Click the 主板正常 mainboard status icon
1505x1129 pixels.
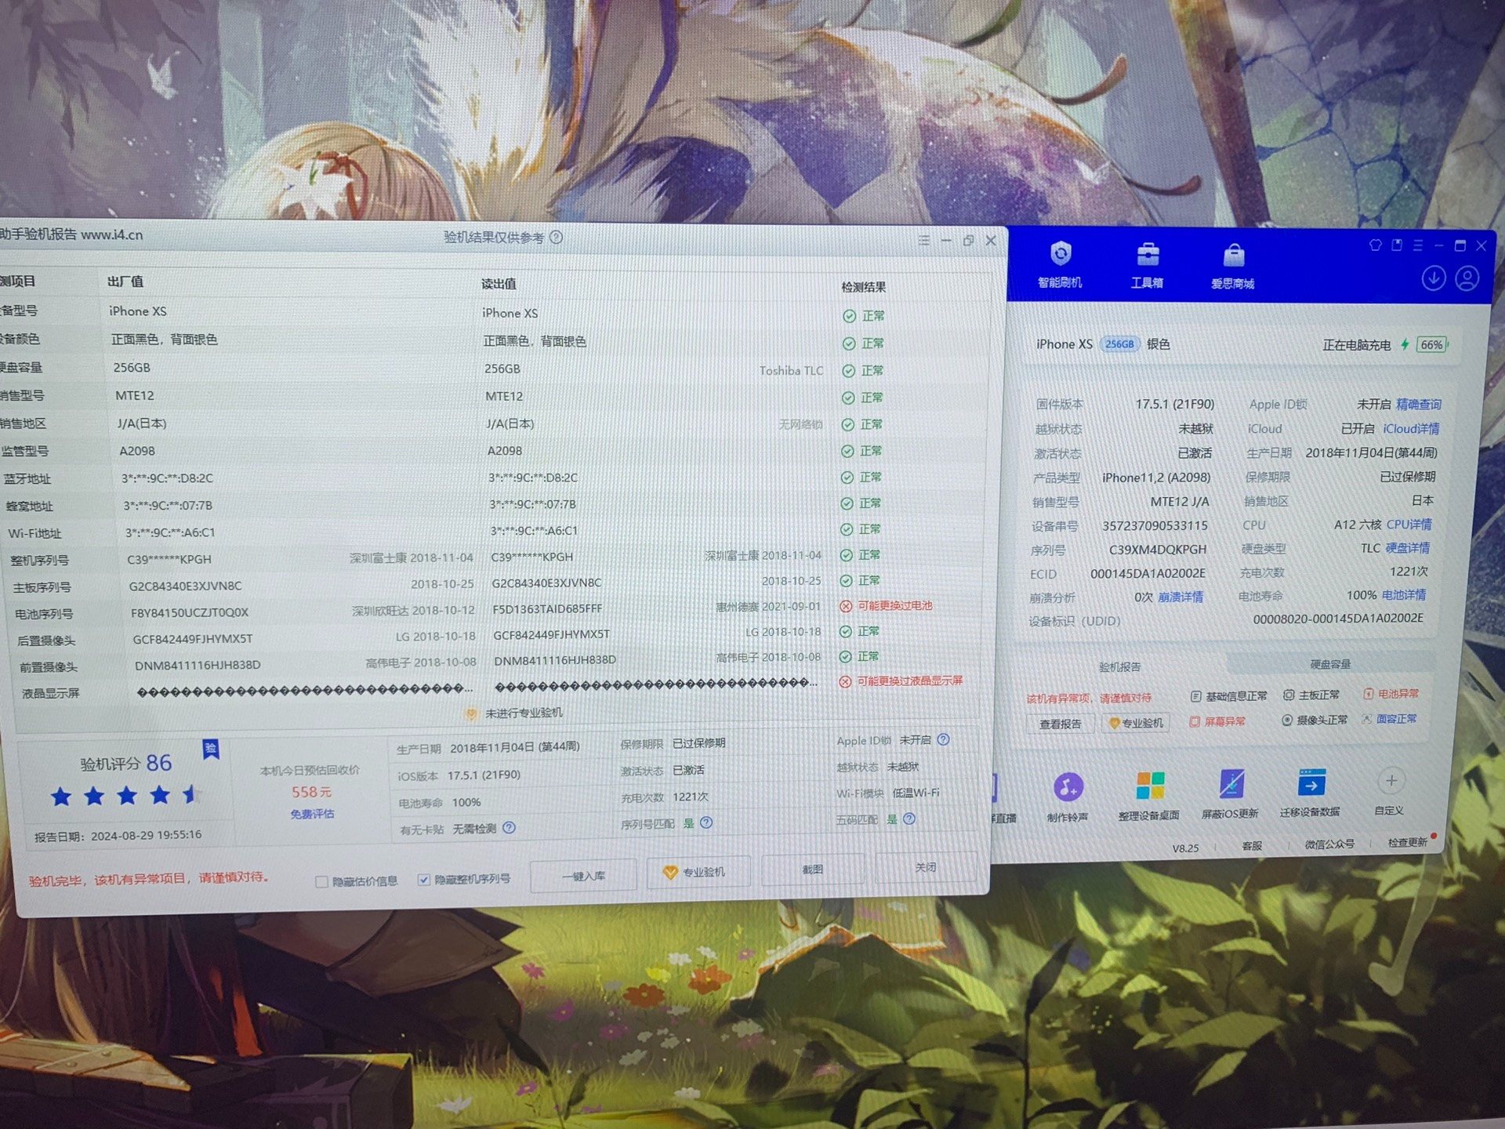(1288, 695)
